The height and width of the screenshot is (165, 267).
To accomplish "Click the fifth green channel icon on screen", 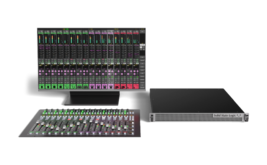I will coord(67,87).
